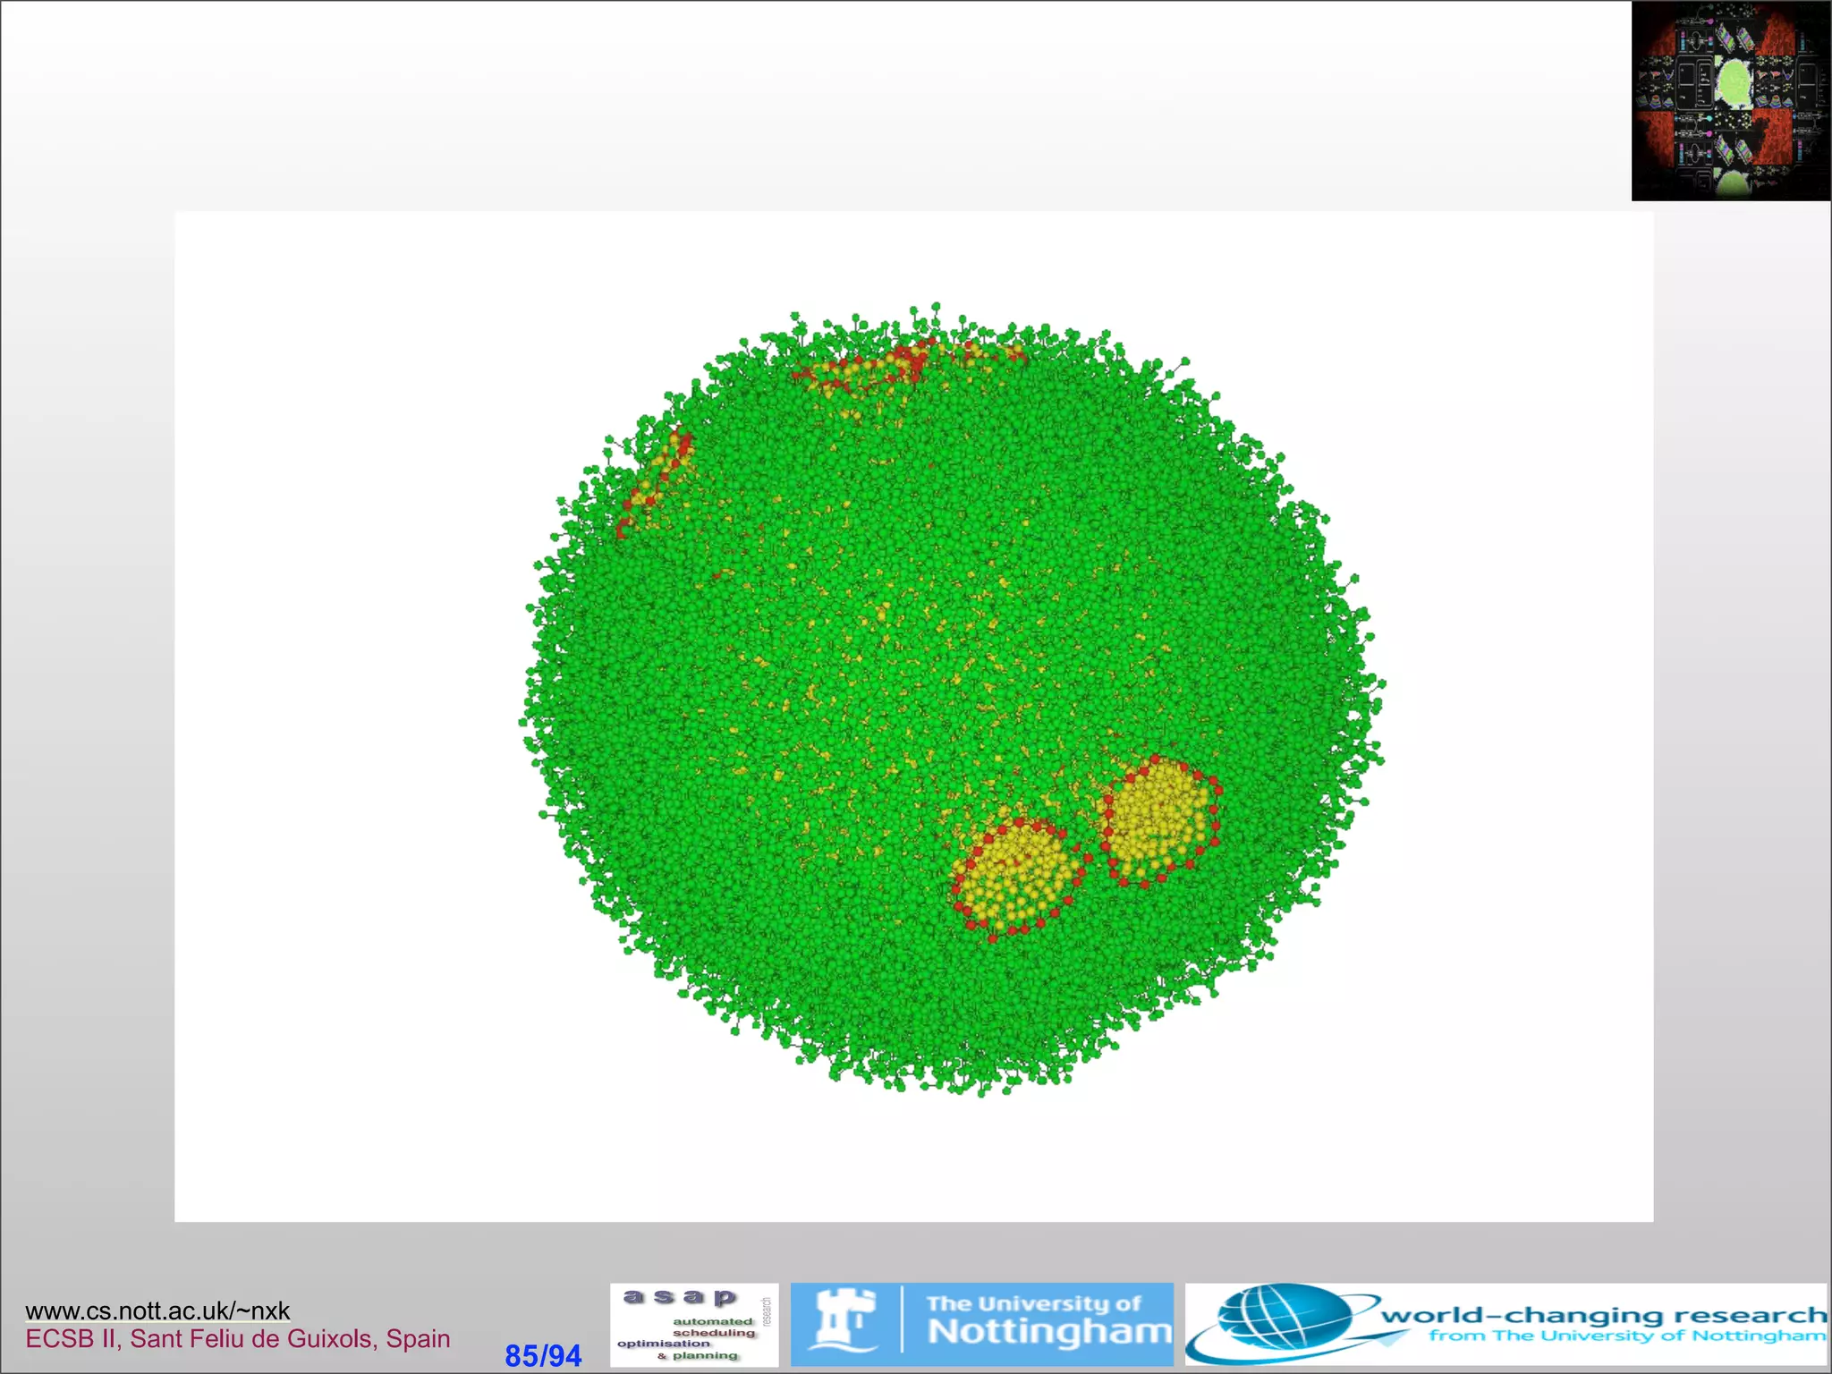Viewport: 1832px width, 1374px height.
Task: Click the ECSB II, Sant Feliu de Guixols text
Action: pyautogui.click(x=238, y=1339)
